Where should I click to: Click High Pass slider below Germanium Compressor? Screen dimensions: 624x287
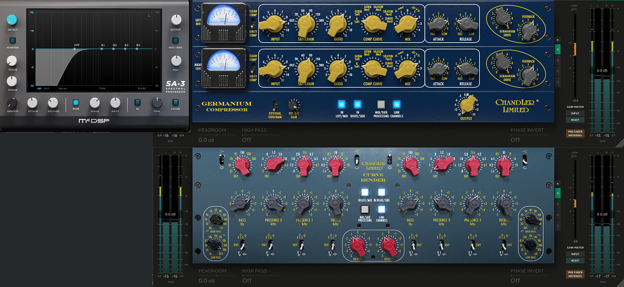pos(261,135)
